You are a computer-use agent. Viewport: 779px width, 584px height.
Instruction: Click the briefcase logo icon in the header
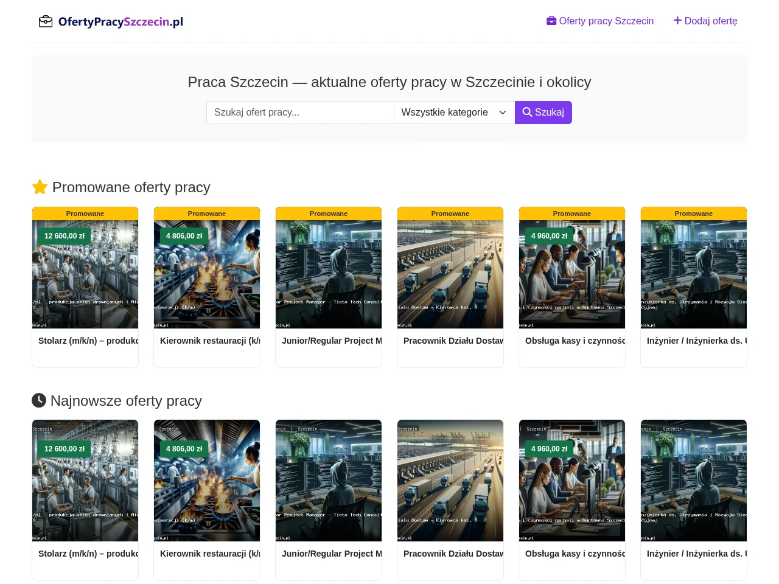[46, 22]
